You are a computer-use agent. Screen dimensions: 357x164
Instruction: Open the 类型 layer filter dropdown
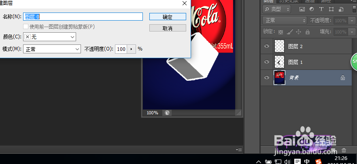276,9
